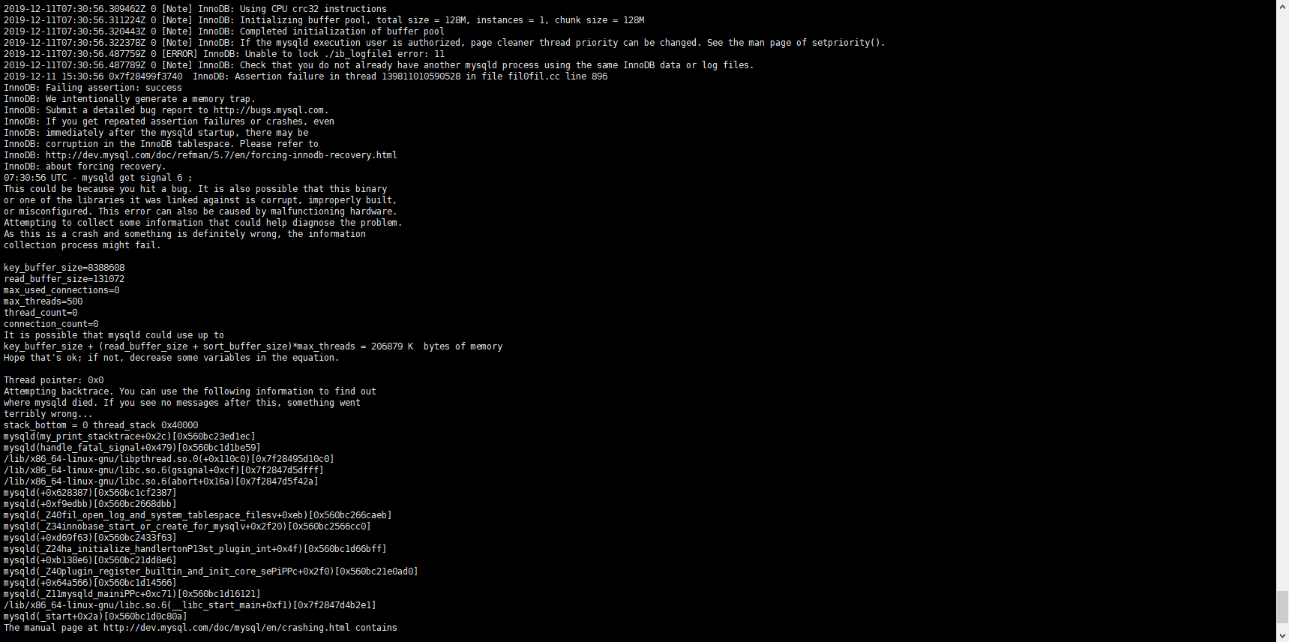The height and width of the screenshot is (642, 1289).
Task: Click the vertical scrollbar thumb
Action: [x=1282, y=607]
